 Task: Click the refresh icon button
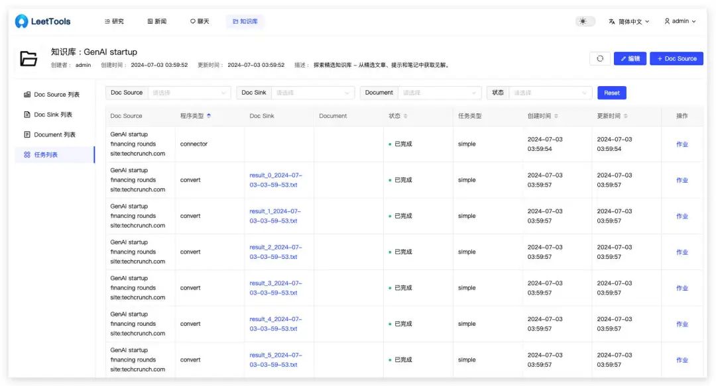(x=600, y=58)
